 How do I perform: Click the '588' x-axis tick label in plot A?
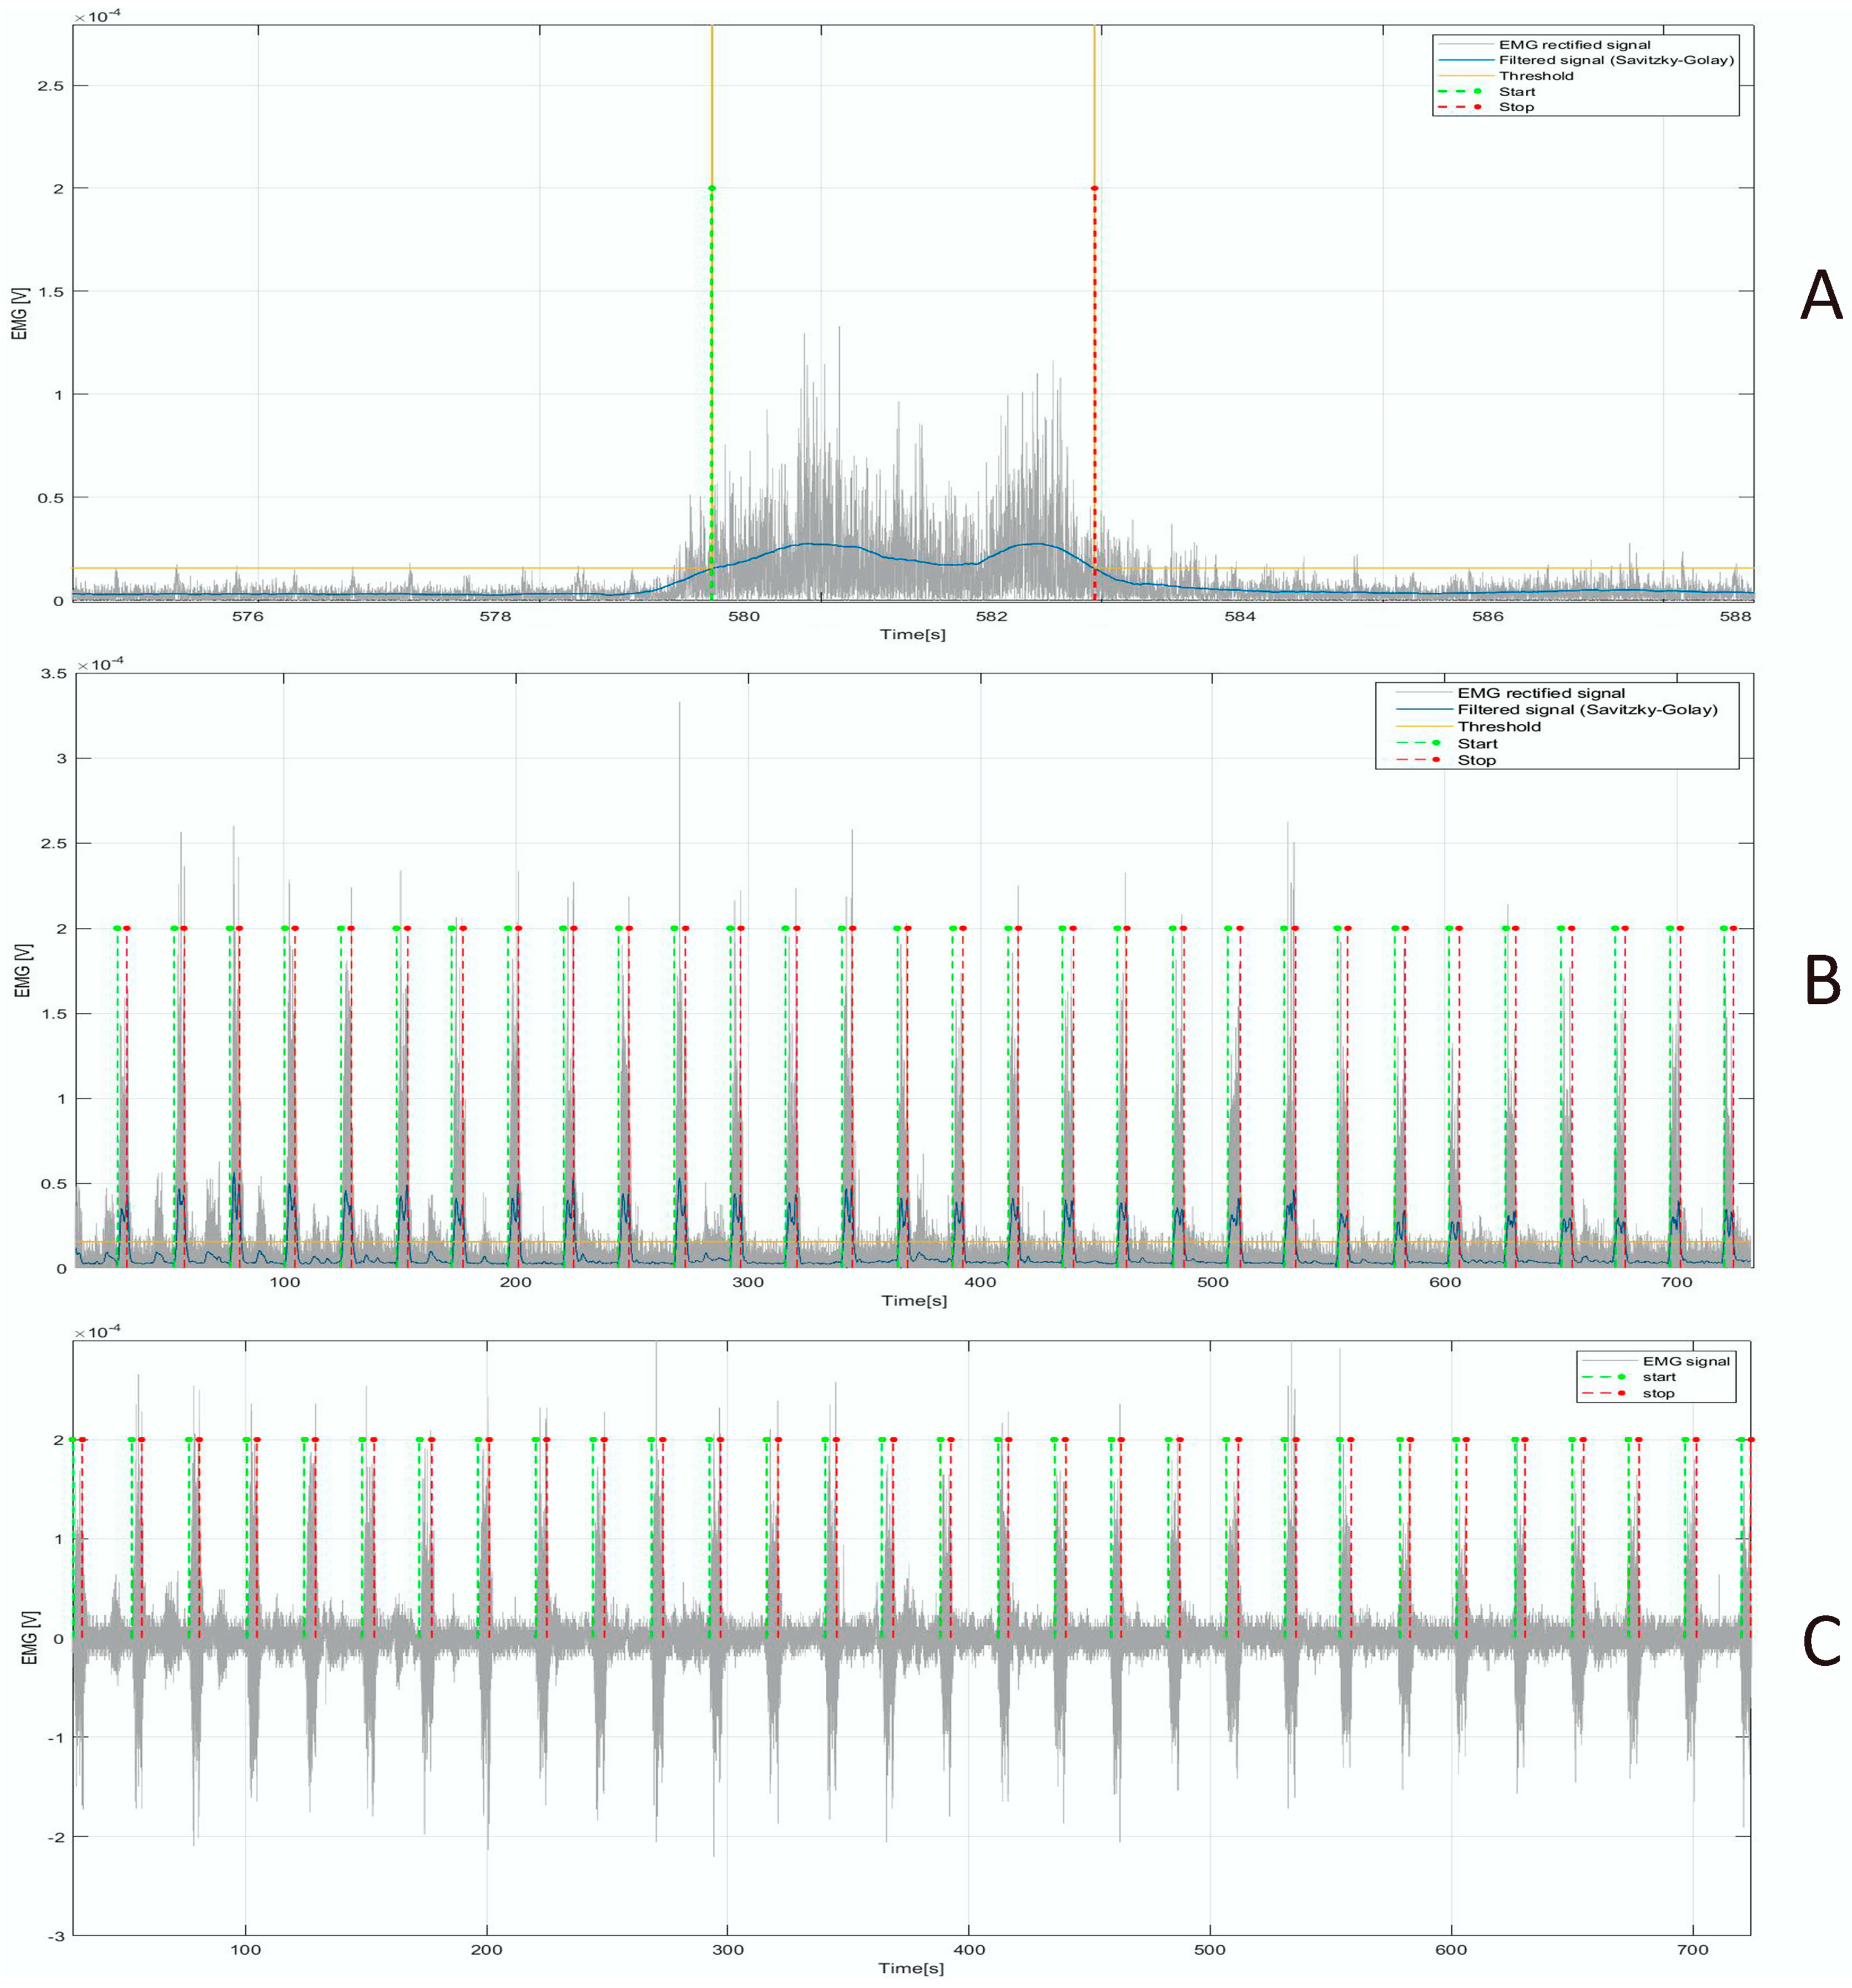click(x=1736, y=616)
